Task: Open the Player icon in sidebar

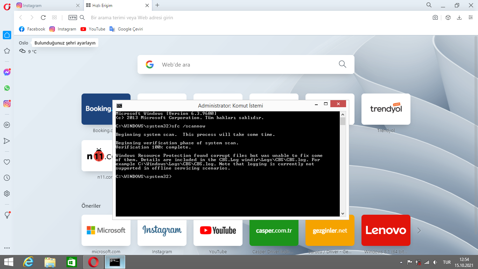Action: pos(7,125)
